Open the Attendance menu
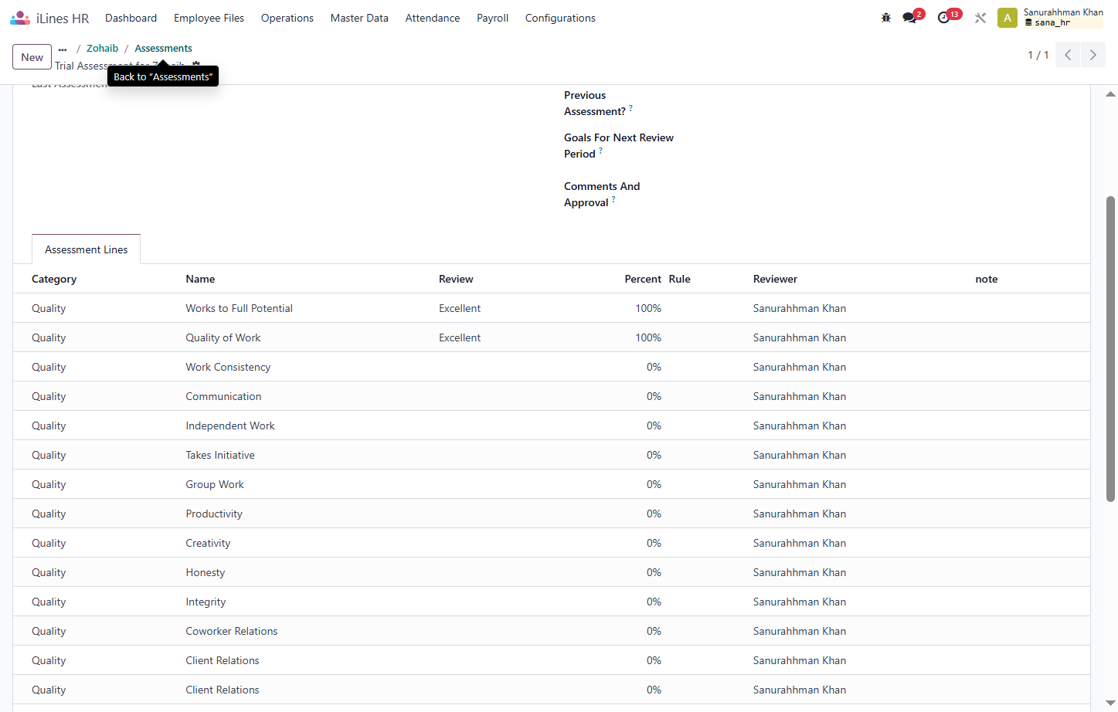Image resolution: width=1118 pixels, height=712 pixels. click(x=433, y=18)
